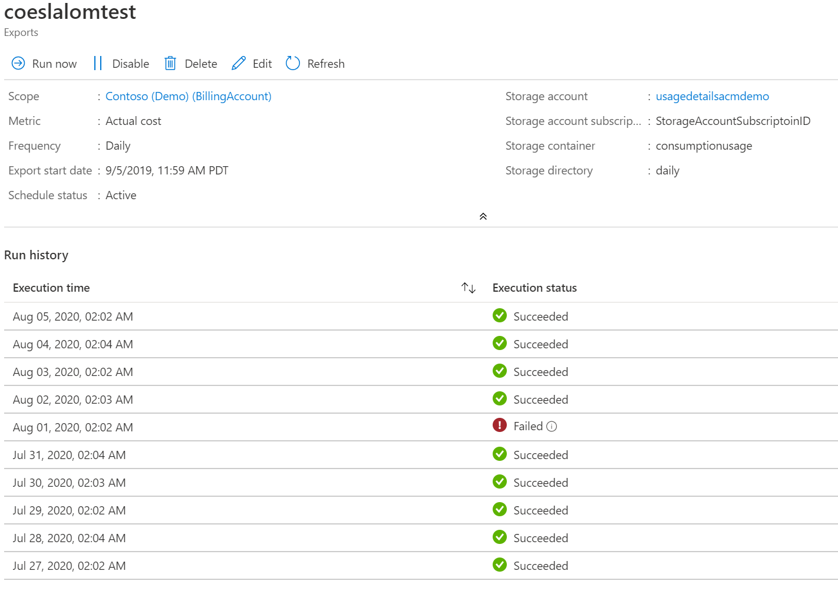Image resolution: width=838 pixels, height=607 pixels.
Task: Toggle the Schedule status shown as Active
Action: pyautogui.click(x=120, y=195)
